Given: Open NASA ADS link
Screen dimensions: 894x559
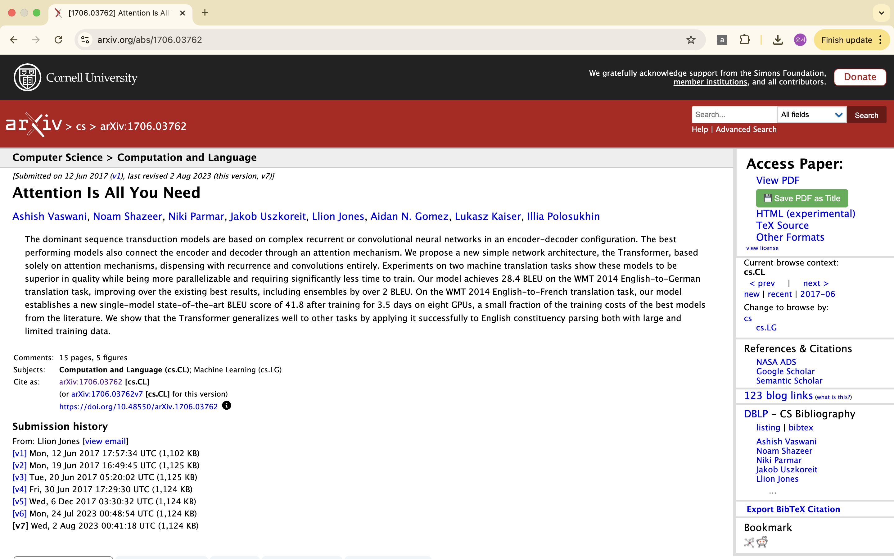Looking at the screenshot, I should (776, 362).
